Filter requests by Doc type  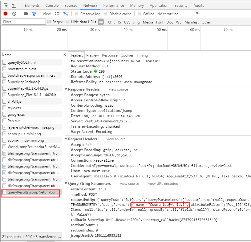170,22
